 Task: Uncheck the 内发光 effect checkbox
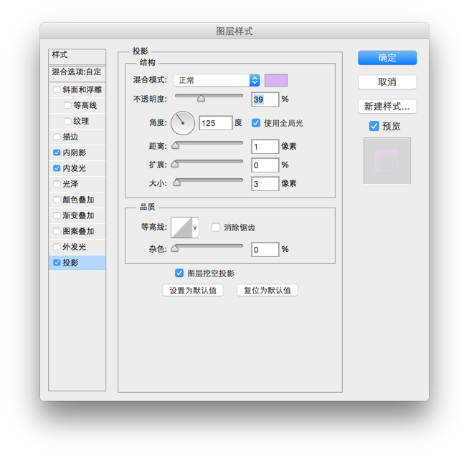tap(57, 168)
